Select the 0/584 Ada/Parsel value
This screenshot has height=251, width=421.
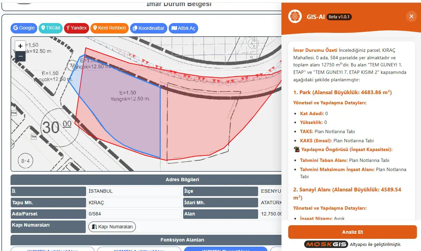[x=134, y=214]
